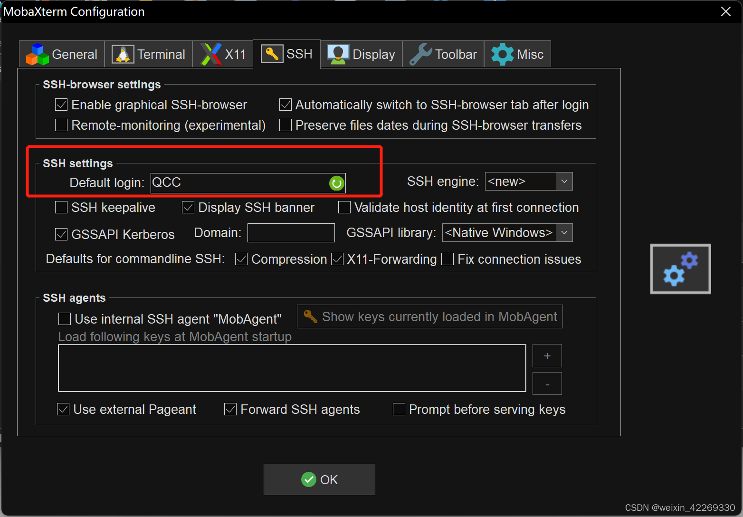Click the X11 tab icon
Screen dimensions: 743x517
(x=211, y=54)
